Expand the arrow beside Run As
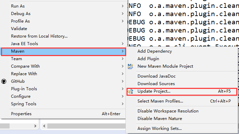The height and width of the screenshot is (134, 239). click(122, 6)
